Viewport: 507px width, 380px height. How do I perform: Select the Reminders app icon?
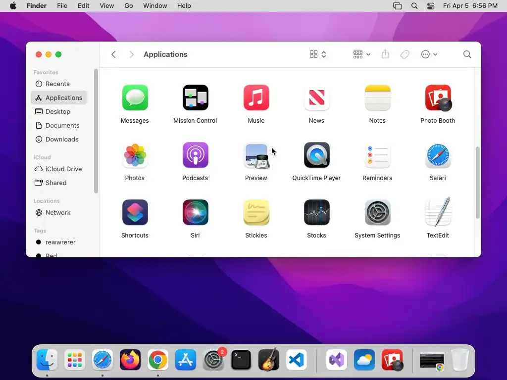[x=377, y=155]
